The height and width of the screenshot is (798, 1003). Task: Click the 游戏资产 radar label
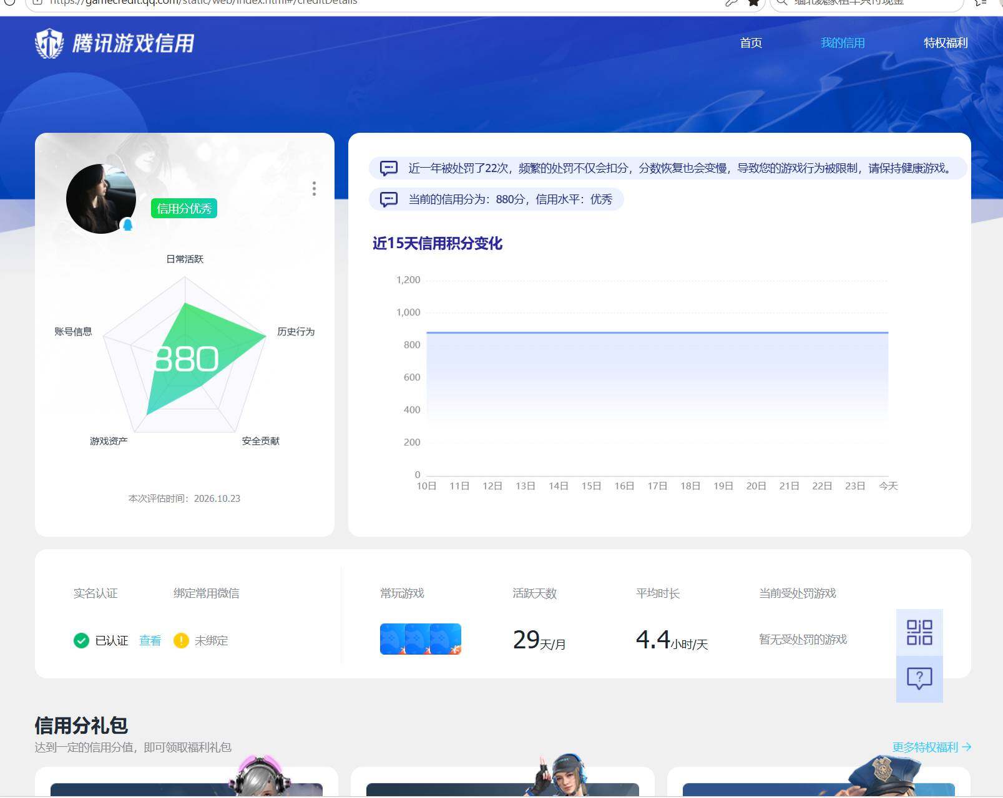click(x=109, y=441)
